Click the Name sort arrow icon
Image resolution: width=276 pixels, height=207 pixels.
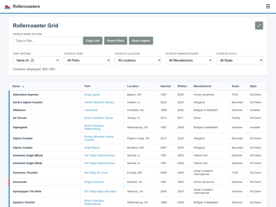[23, 86]
